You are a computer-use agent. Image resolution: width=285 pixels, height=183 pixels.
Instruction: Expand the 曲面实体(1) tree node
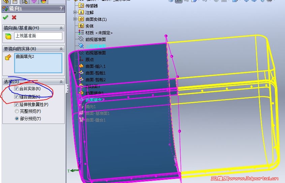75,19
